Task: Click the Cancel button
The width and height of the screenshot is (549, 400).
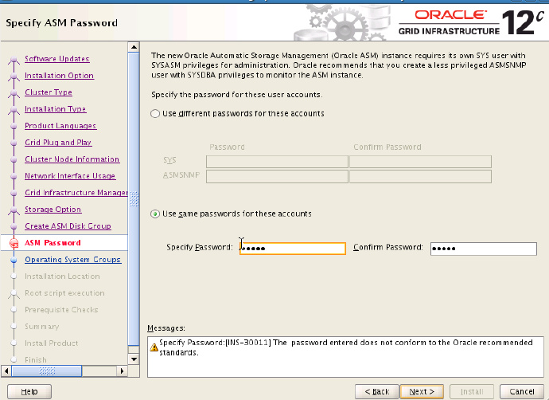Action: 522,391
